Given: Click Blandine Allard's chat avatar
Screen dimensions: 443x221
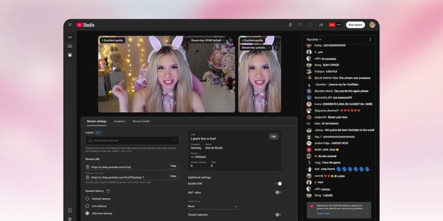Looking at the screenshot, I should click(309, 91).
